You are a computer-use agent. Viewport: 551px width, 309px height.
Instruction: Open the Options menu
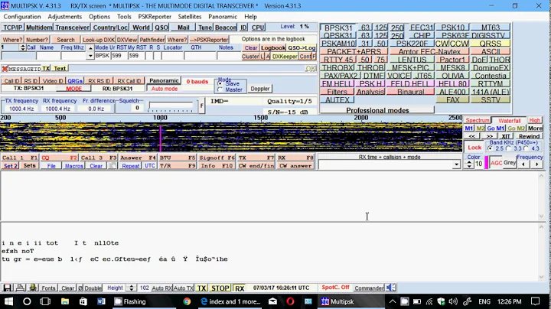click(x=99, y=17)
